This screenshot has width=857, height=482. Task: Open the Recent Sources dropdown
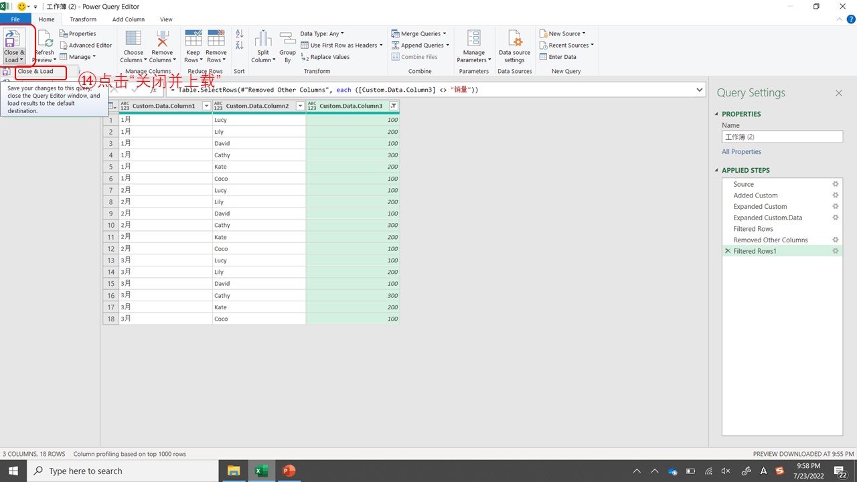coord(566,46)
